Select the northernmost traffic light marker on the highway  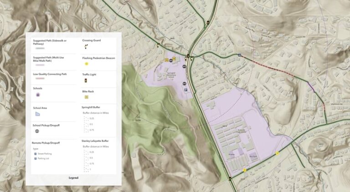pyautogui.click(x=208, y=22)
